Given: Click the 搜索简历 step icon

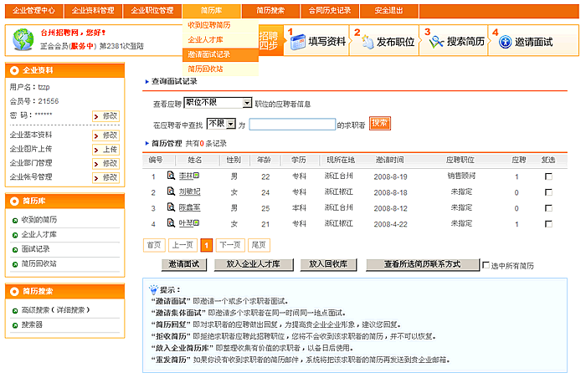Looking at the screenshot, I should click(435, 42).
